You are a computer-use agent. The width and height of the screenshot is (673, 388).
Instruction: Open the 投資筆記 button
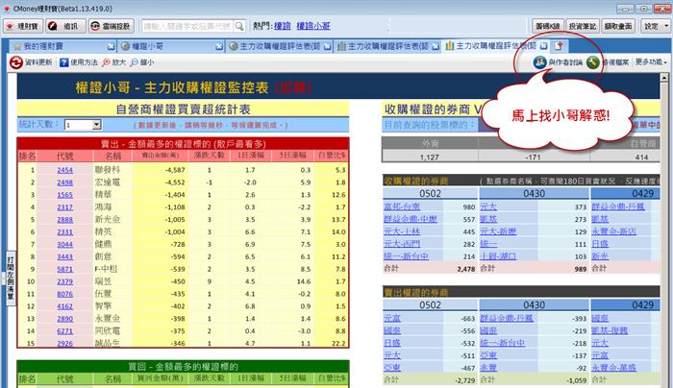[x=583, y=26]
